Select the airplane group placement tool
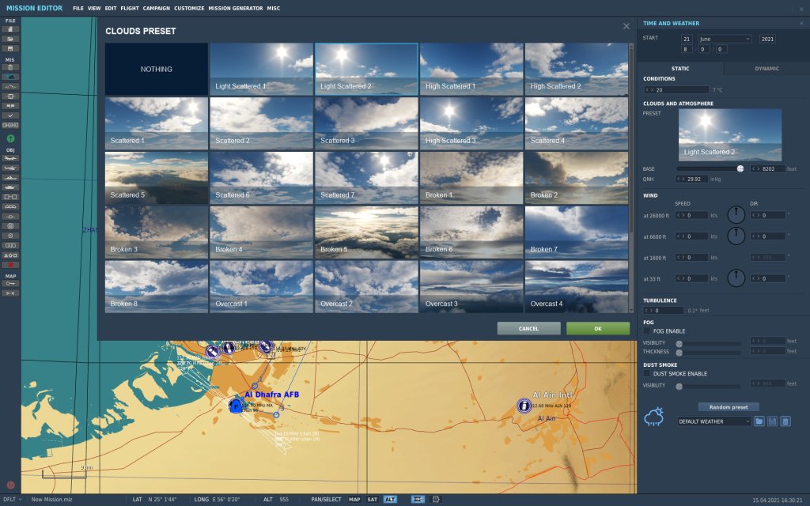810x506 pixels. [10, 158]
